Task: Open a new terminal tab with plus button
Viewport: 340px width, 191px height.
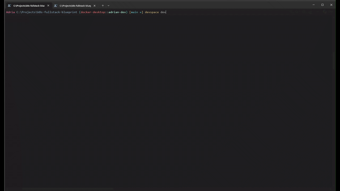Action: pos(103,6)
